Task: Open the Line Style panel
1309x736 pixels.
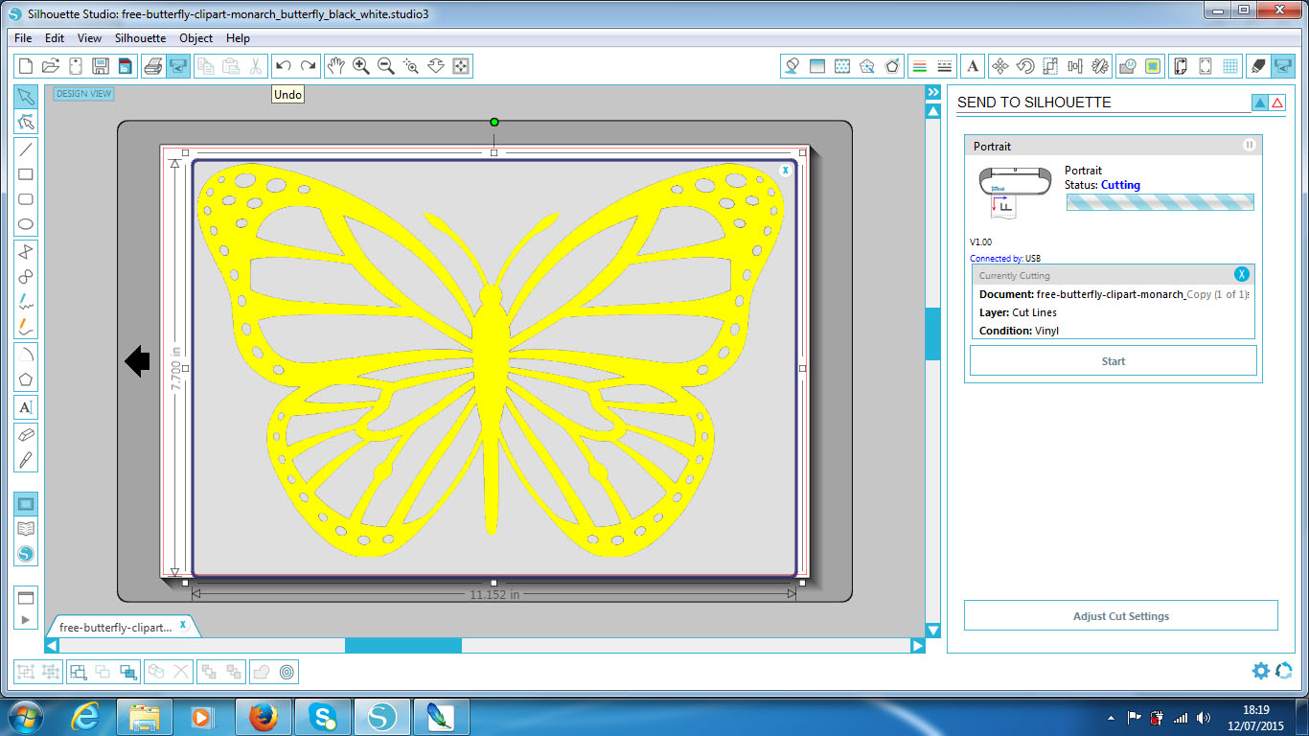Action: 944,66
